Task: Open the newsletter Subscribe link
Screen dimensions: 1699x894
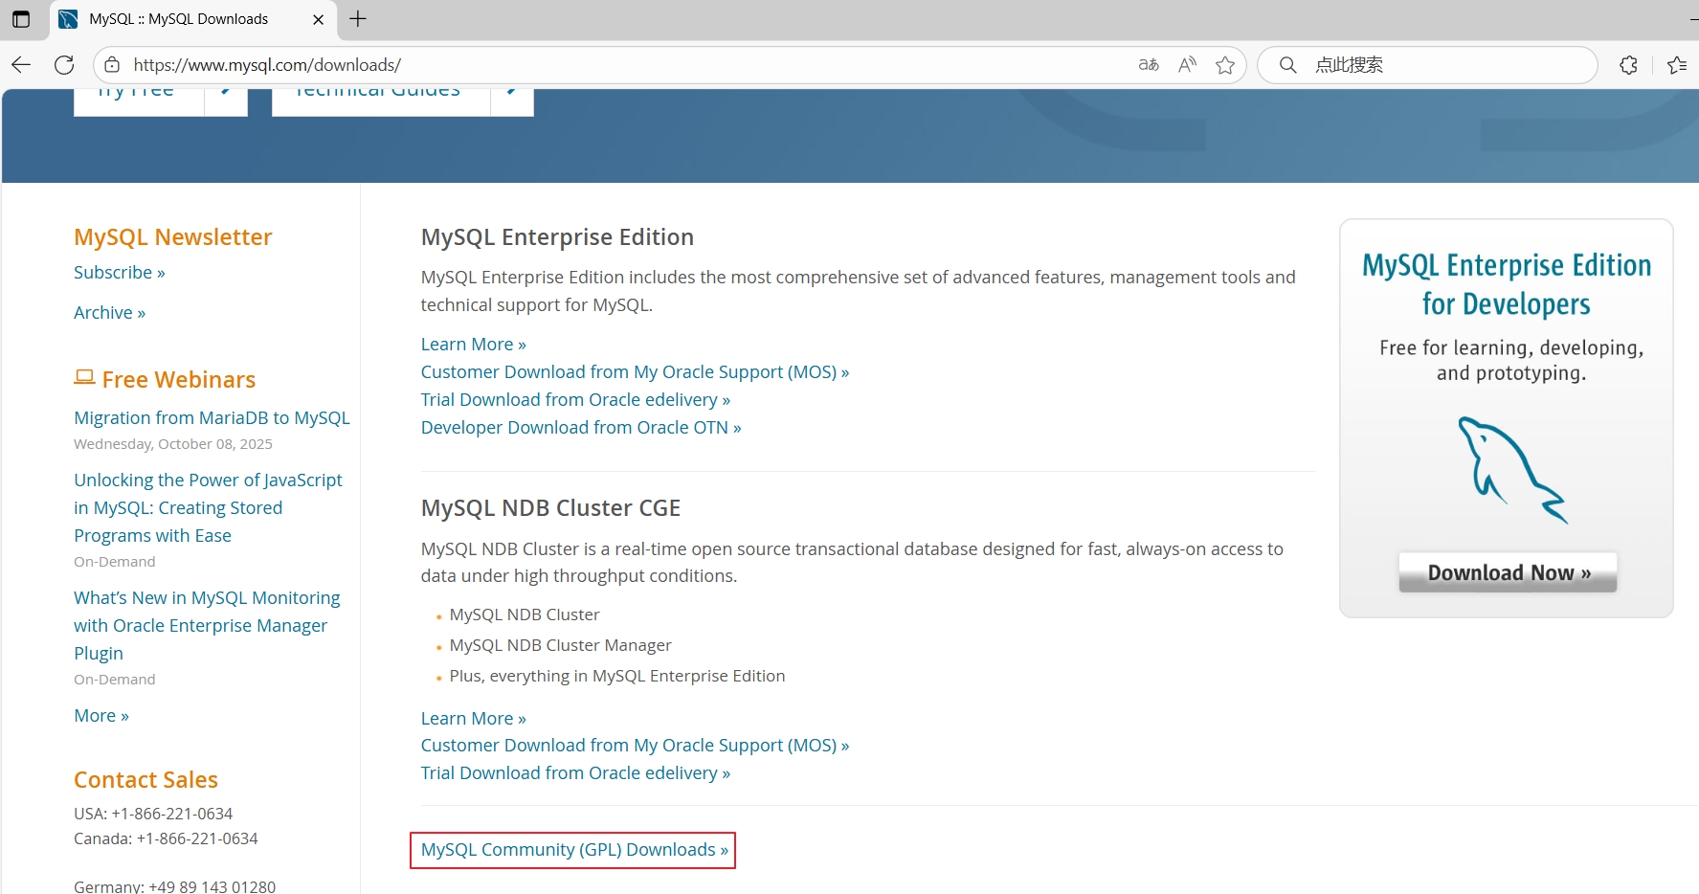Action: coord(119,272)
